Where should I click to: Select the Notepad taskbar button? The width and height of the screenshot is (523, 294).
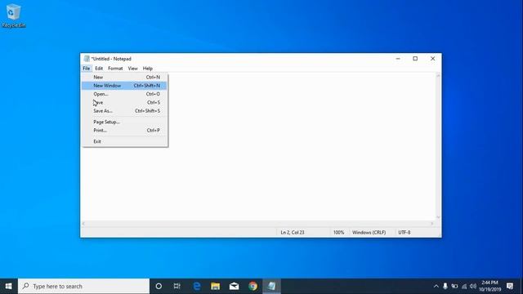pyautogui.click(x=271, y=286)
